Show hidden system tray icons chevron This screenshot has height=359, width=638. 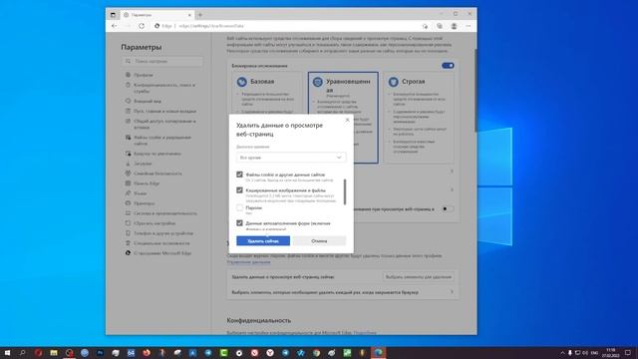pyautogui.click(x=562, y=352)
